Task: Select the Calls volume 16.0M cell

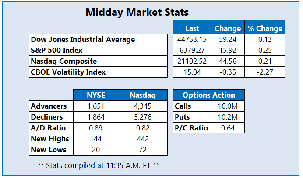Action: tap(227, 106)
